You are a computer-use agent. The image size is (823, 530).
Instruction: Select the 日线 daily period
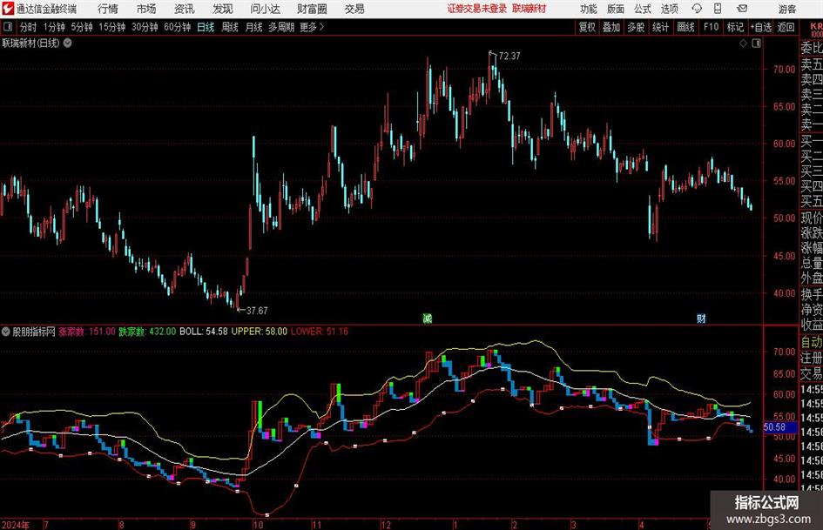coord(206,27)
